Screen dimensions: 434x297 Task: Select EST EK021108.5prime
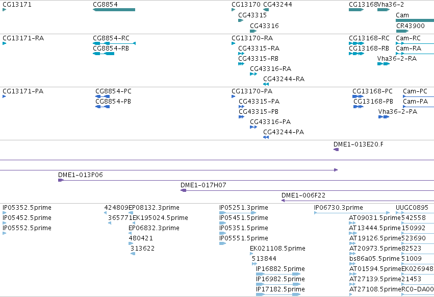277,248
